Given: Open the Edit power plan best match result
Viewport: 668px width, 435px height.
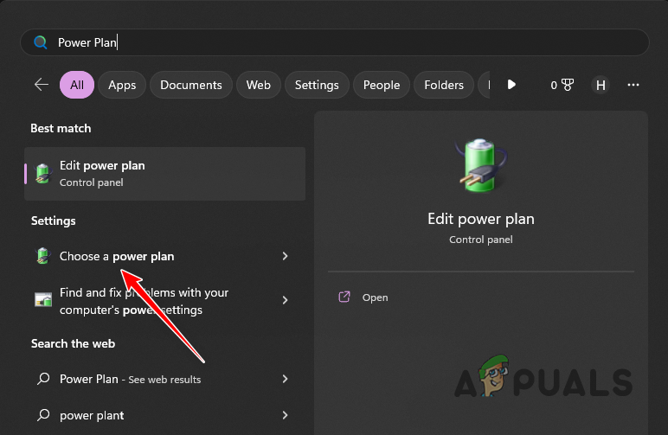Looking at the screenshot, I should pos(165,174).
